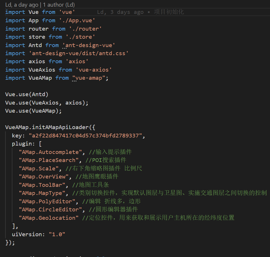This screenshot has height=257, width=270.
Task: Click the 'axios' module string
Action: (77, 62)
